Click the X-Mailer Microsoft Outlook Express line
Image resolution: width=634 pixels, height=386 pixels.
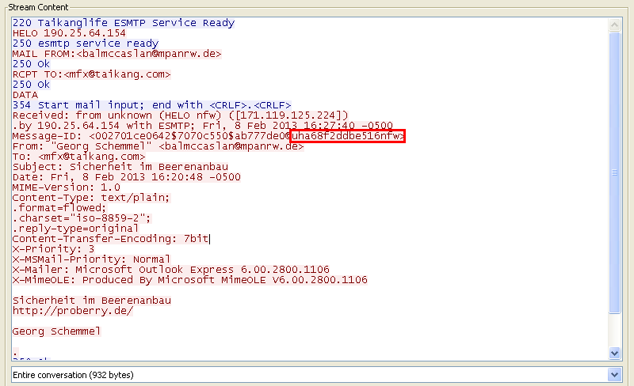point(170,270)
